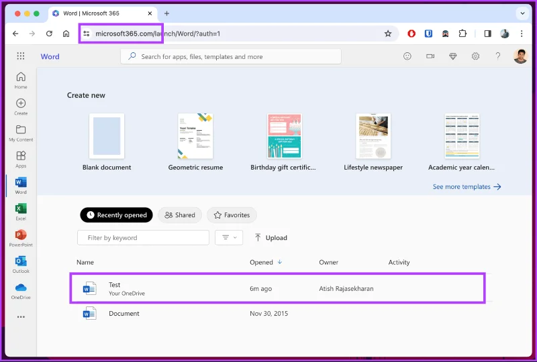The width and height of the screenshot is (537, 362).
Task: Click the Name column header
Action: click(85, 262)
